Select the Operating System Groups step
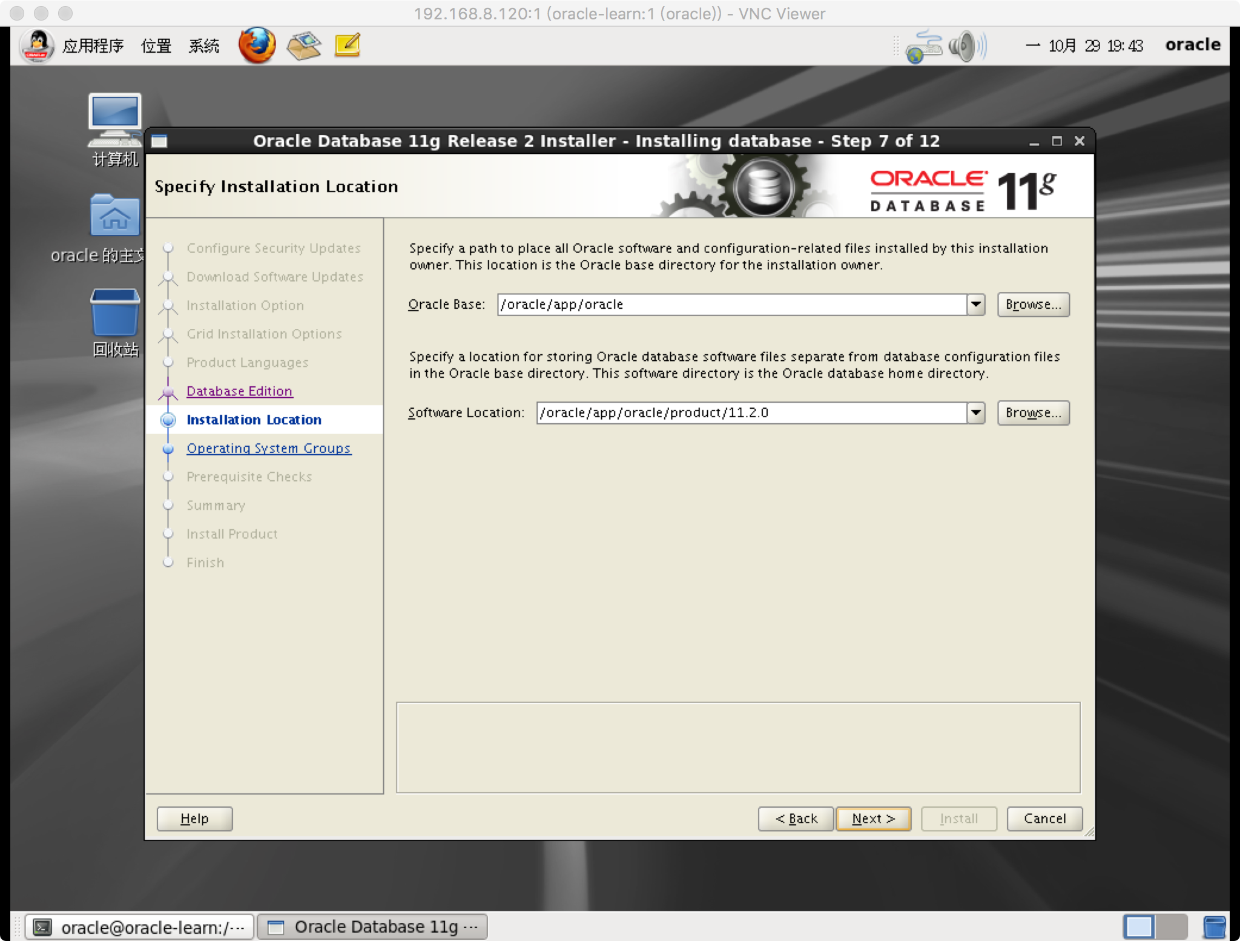Screen dimensions: 1240x941 point(269,447)
